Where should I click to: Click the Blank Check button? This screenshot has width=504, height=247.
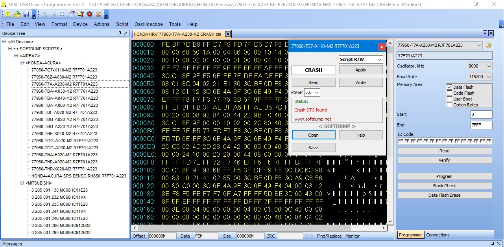[445, 186]
